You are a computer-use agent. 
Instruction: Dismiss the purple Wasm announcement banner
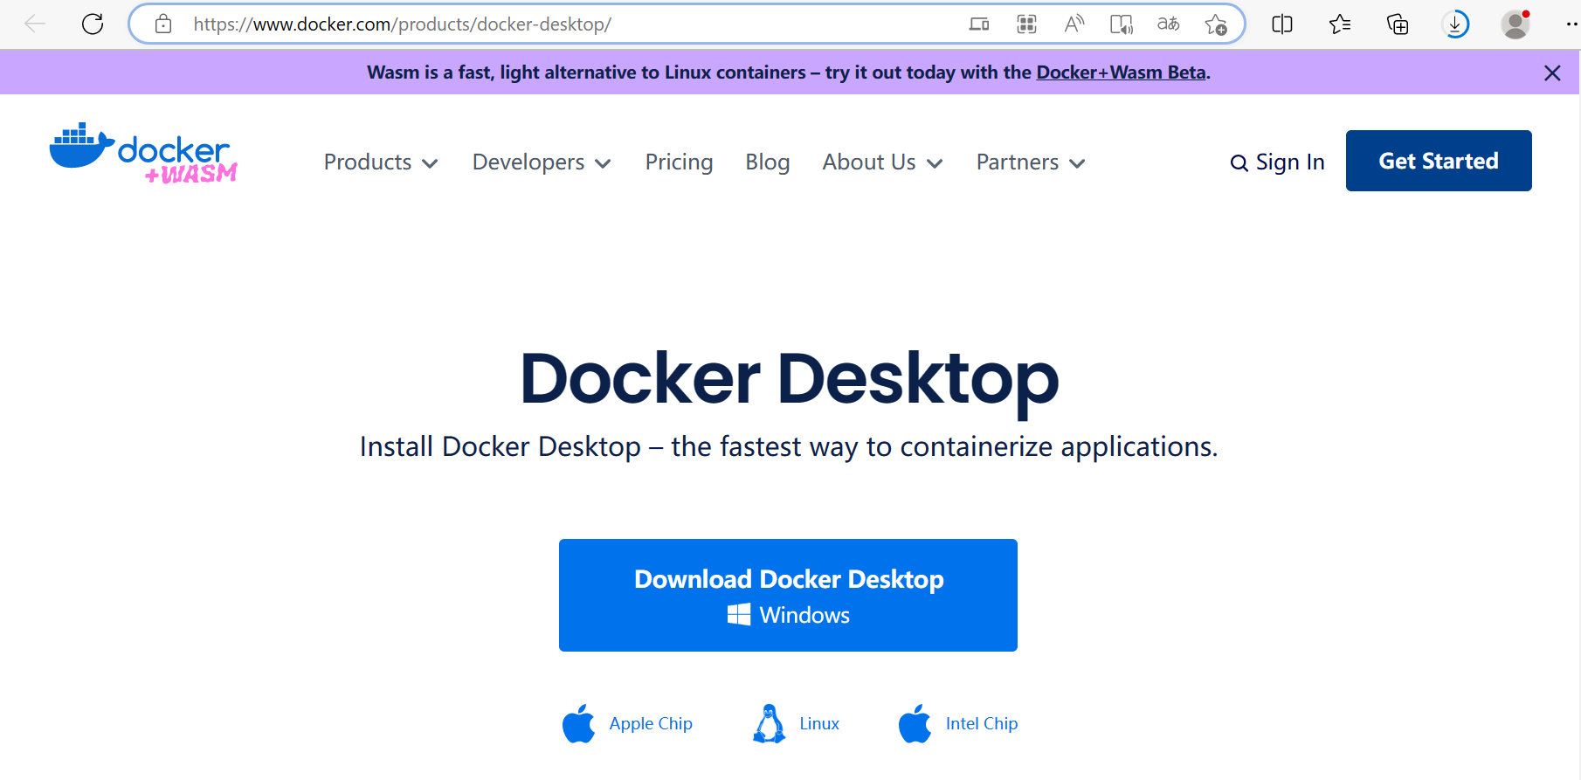[1552, 72]
